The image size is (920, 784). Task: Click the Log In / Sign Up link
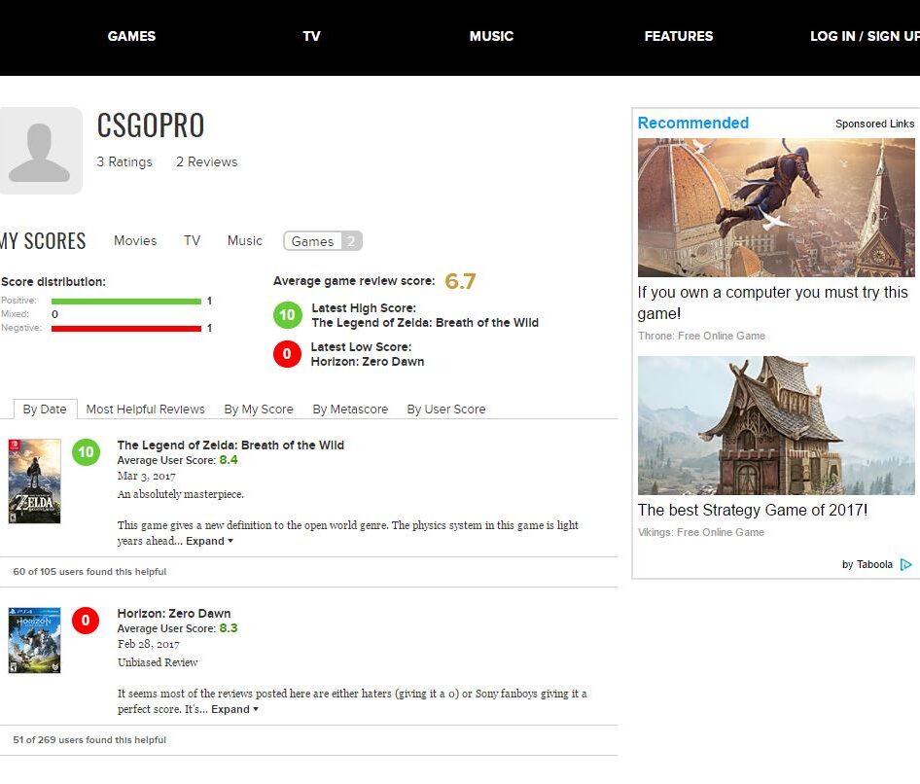[865, 36]
